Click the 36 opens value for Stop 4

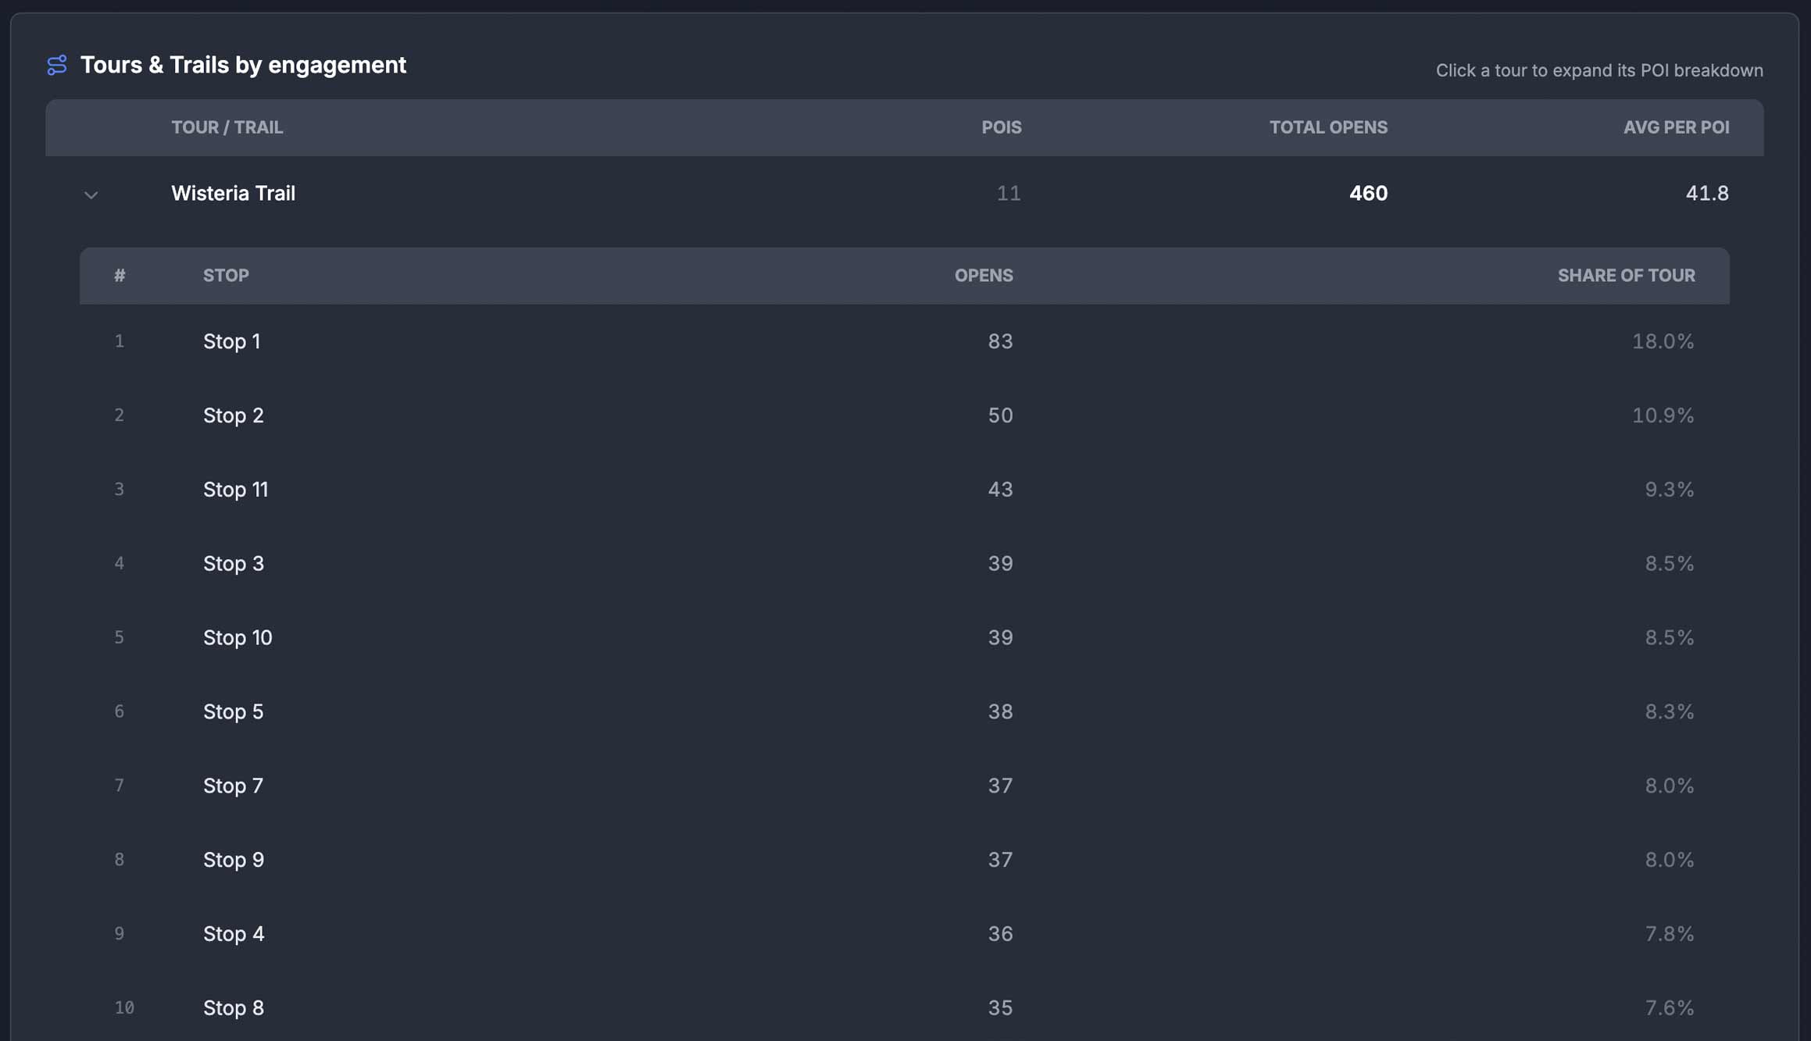click(x=1000, y=934)
